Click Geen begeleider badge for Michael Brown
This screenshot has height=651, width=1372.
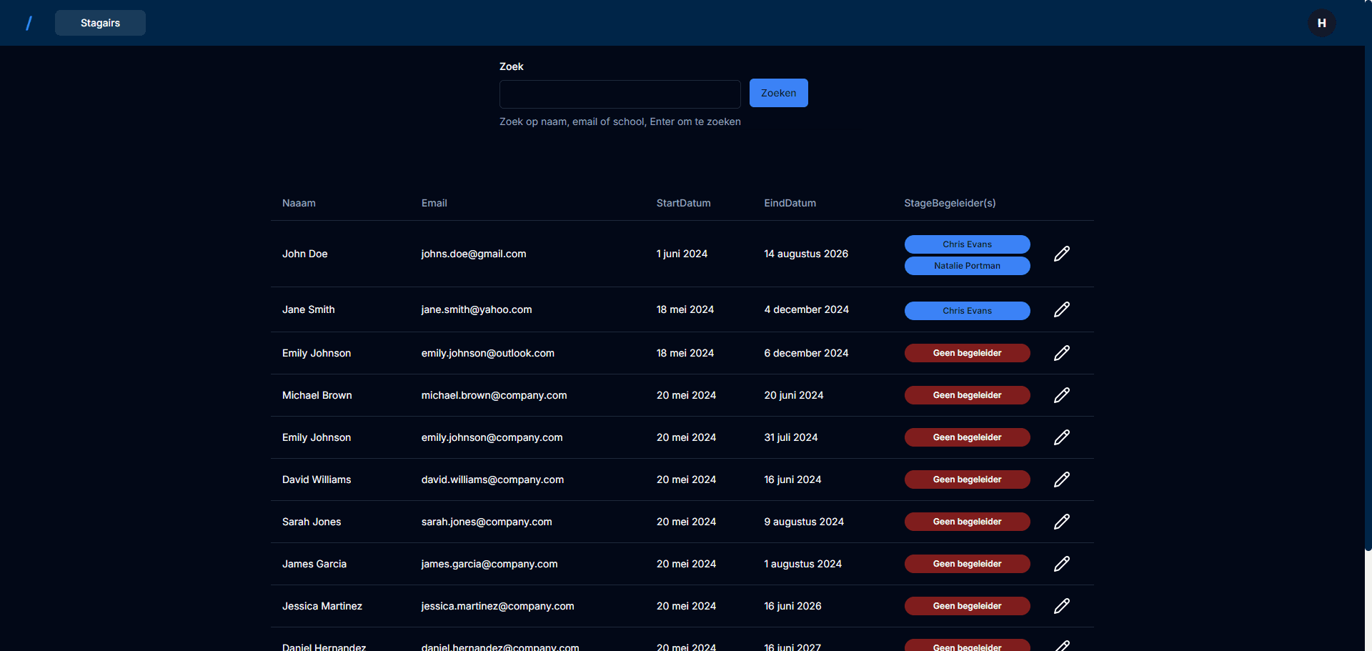pyautogui.click(x=967, y=395)
